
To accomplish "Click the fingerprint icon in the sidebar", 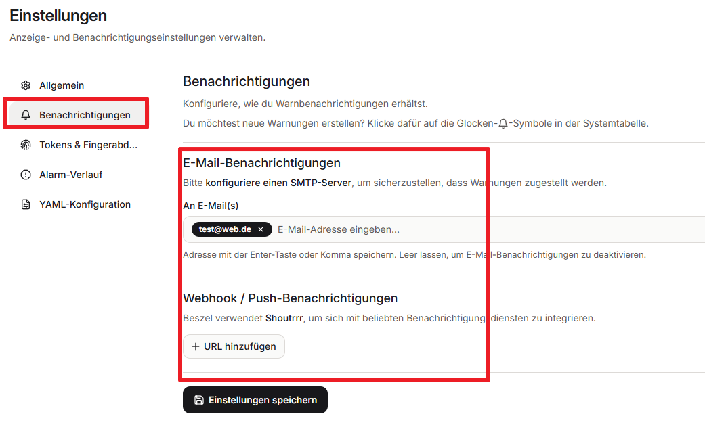I will tap(26, 145).
